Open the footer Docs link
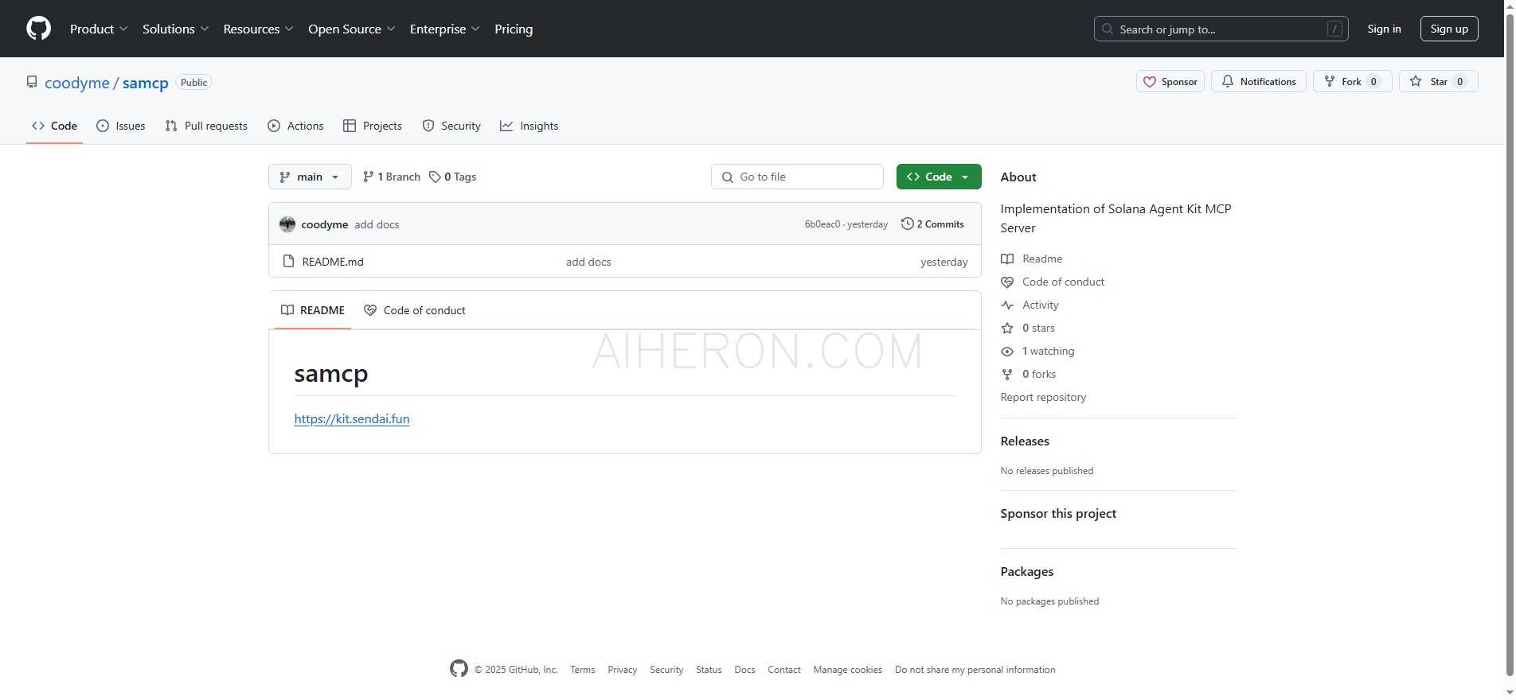The image size is (1516, 700). point(744,670)
